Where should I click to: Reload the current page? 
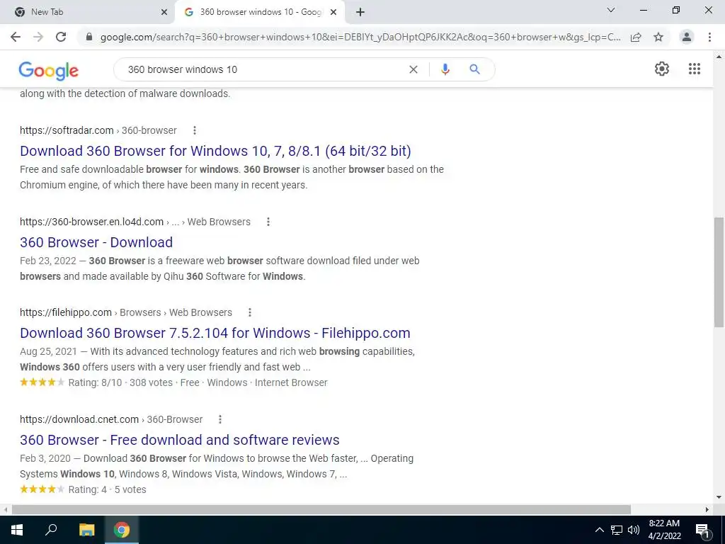[x=61, y=37]
